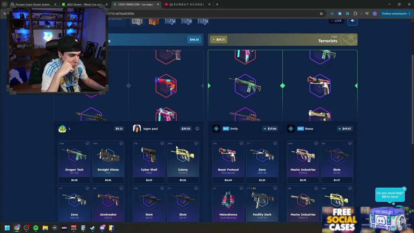Click bot Rosso's crosshair avatar
Screen dimensions: 414x233
click(x=291, y=128)
